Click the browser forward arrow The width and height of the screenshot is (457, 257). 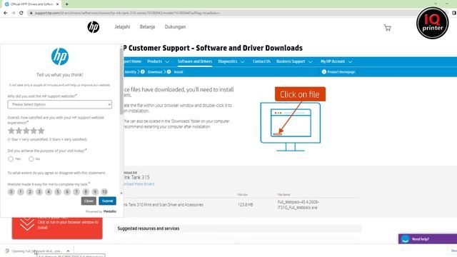(13, 13)
